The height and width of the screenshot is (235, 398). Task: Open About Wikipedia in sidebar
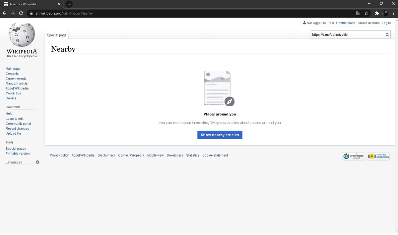click(17, 89)
